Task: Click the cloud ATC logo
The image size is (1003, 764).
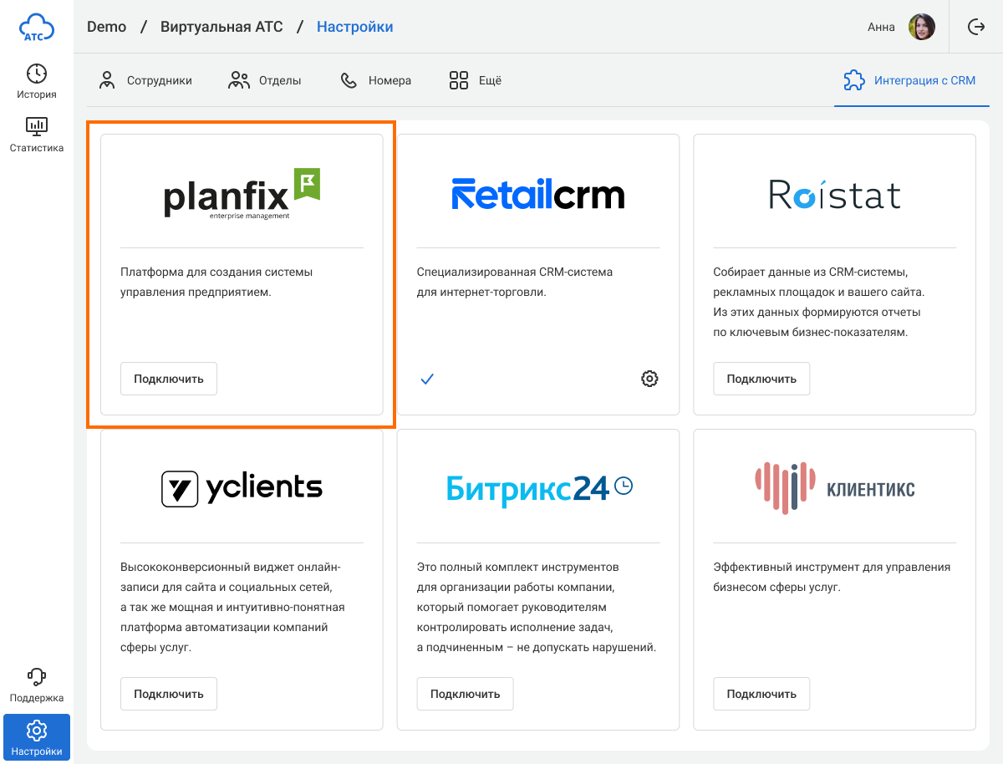Action: (36, 28)
